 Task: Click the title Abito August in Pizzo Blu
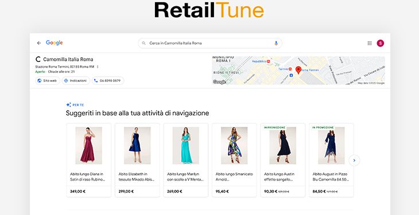[x=331, y=177]
